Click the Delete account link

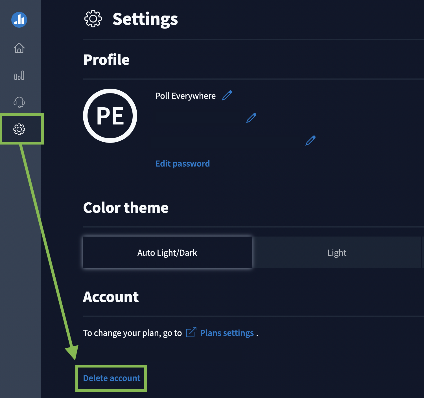tap(112, 378)
